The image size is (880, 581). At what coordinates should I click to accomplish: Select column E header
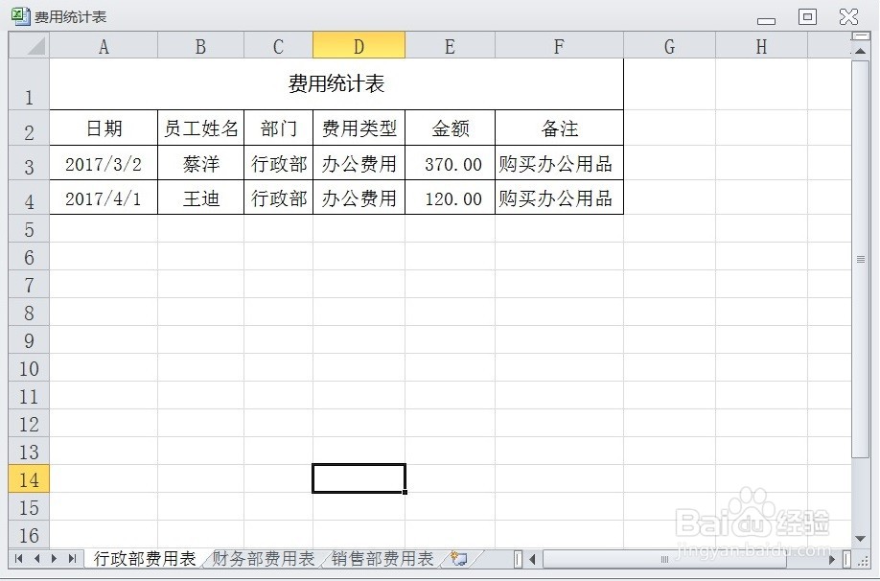[450, 45]
